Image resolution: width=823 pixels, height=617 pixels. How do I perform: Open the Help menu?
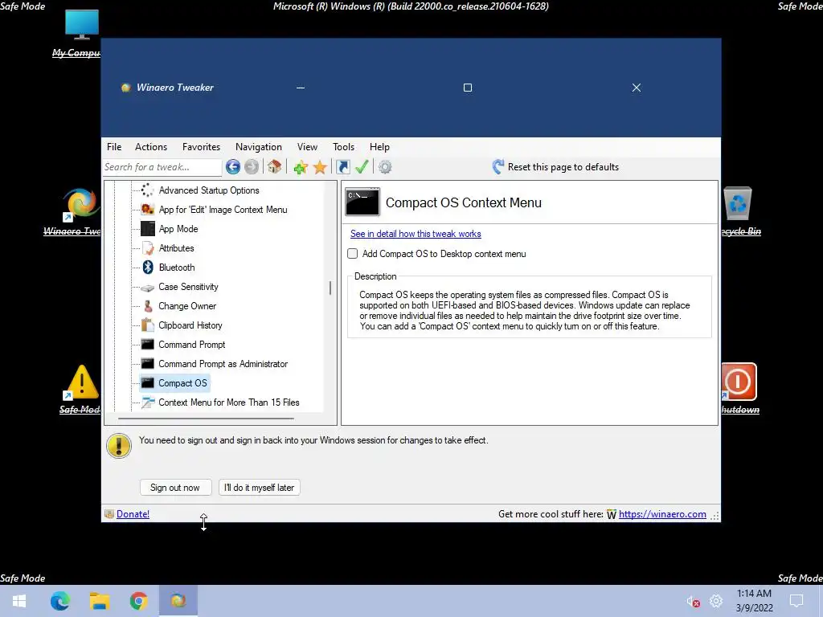tap(379, 147)
